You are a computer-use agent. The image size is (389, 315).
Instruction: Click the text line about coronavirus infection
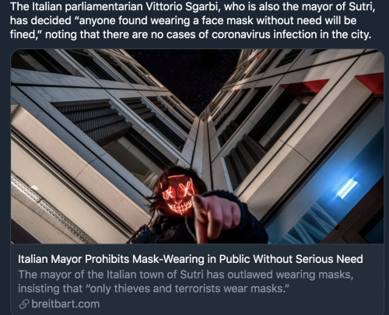[x=191, y=34]
